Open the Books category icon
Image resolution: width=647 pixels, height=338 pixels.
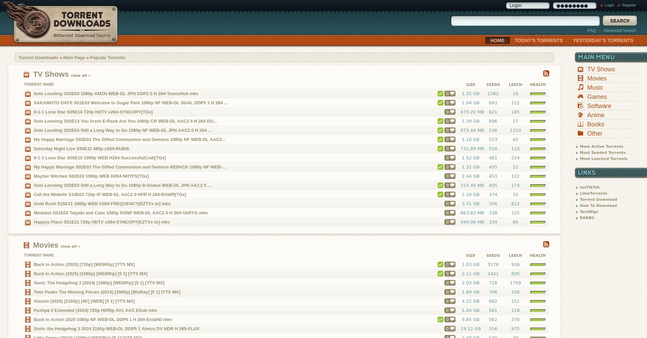pyautogui.click(x=580, y=124)
